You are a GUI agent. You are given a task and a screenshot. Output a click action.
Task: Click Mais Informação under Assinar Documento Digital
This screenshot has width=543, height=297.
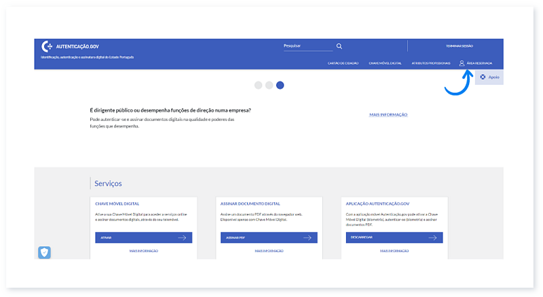(x=269, y=251)
